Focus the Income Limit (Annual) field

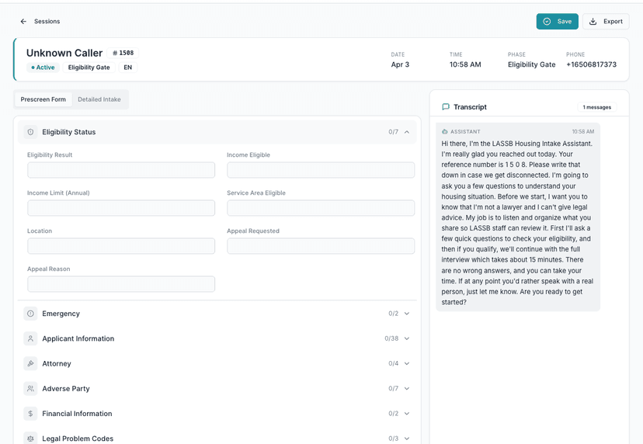click(121, 208)
